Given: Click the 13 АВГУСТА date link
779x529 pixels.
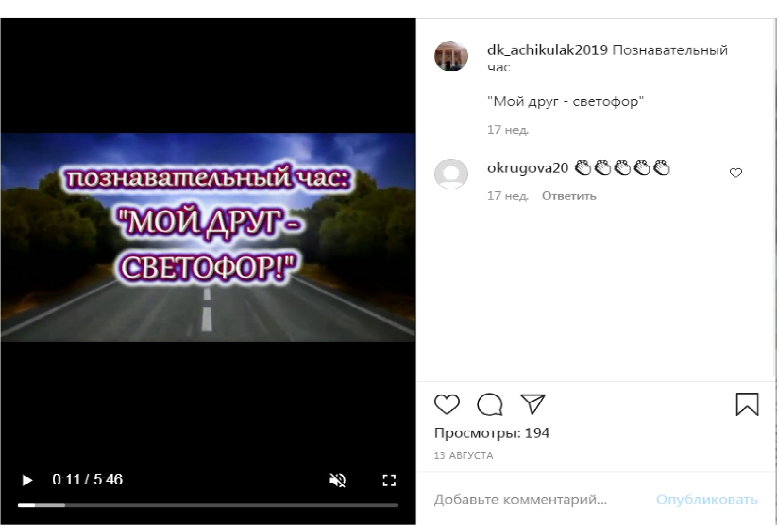Looking at the screenshot, I should coord(463,455).
